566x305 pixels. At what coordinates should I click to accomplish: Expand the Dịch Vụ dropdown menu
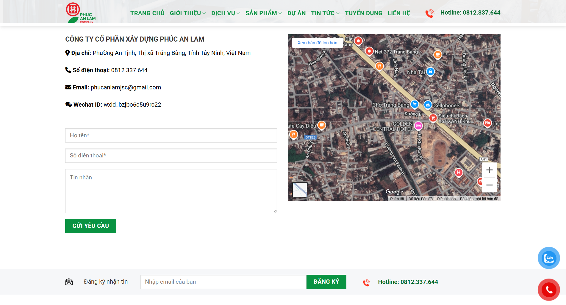pos(225,13)
